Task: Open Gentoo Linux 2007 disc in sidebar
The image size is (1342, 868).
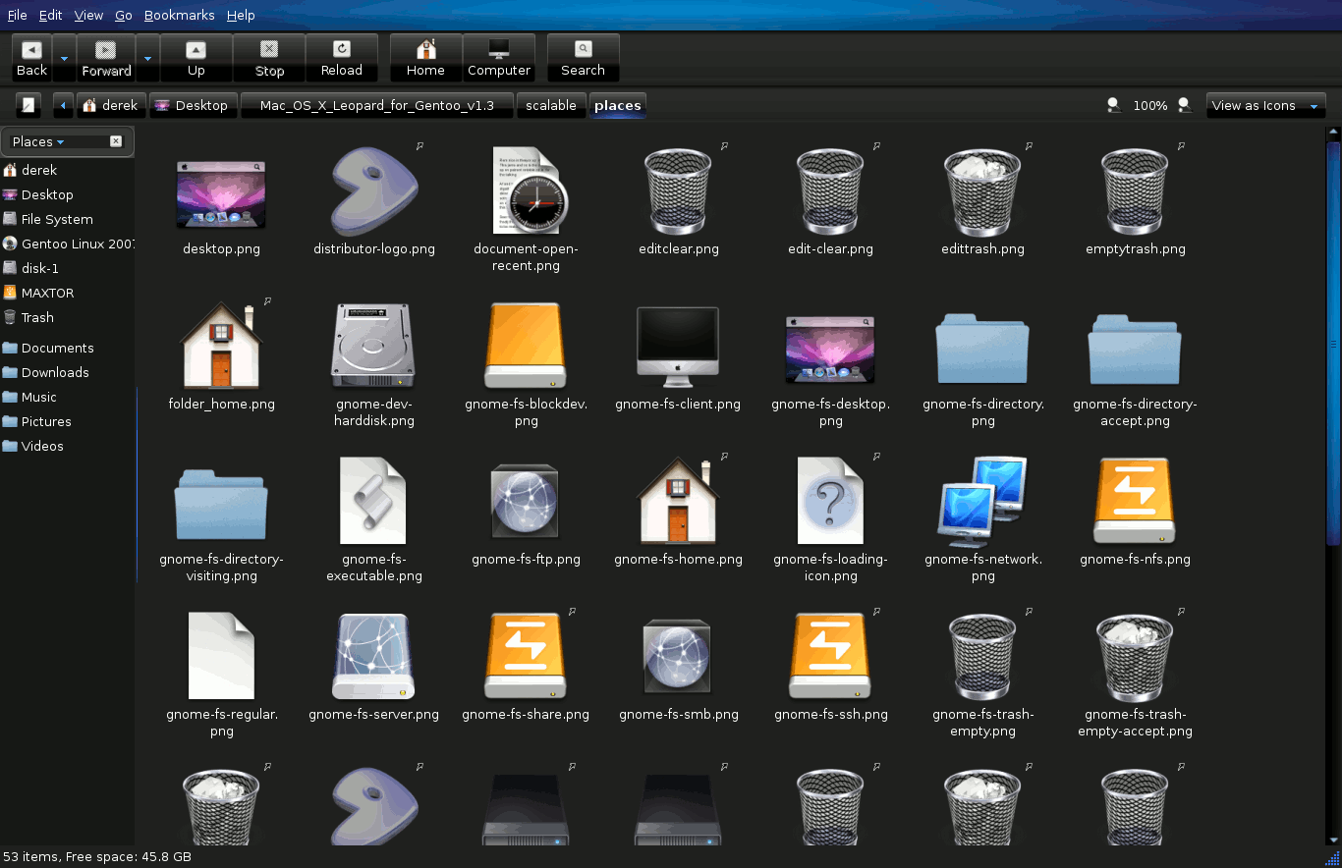Action: pyautogui.click(x=68, y=244)
